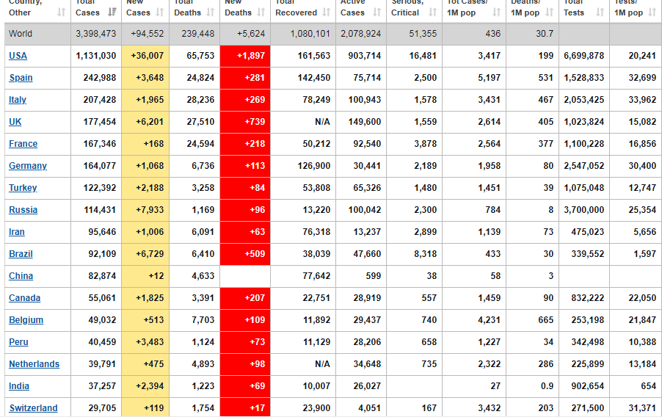Select Netherlands total deaths 4,893
Screen dimensions: 662x417
(x=203, y=363)
